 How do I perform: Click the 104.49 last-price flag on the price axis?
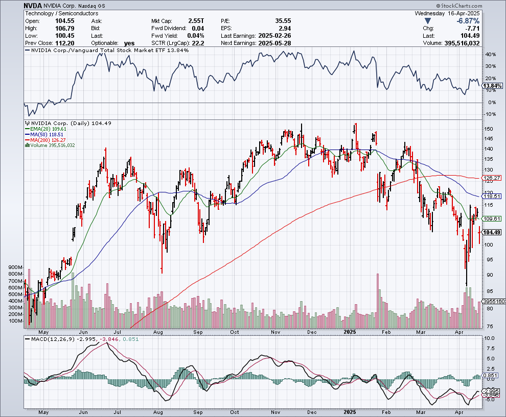(492, 232)
